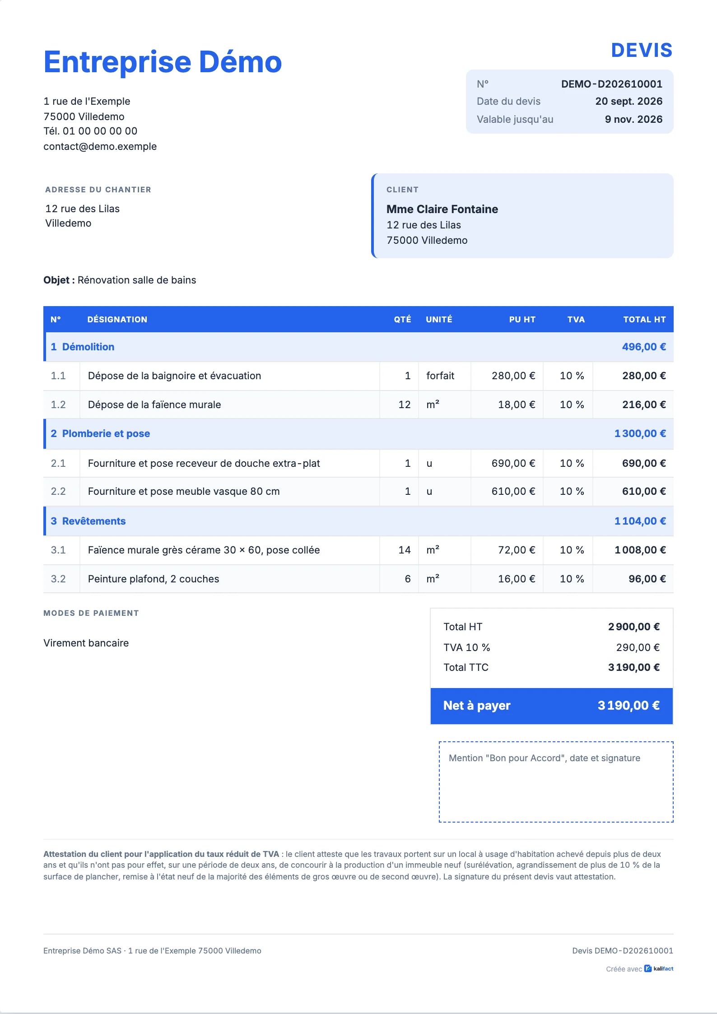Click the Total HT 2 900,00 € amount
Image resolution: width=717 pixels, height=1014 pixels.
pos(634,627)
